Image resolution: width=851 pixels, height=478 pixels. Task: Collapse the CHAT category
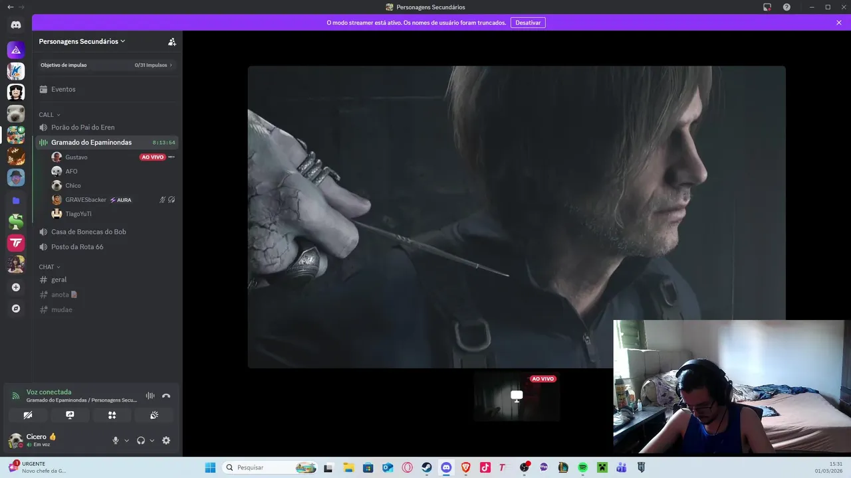[49, 267]
